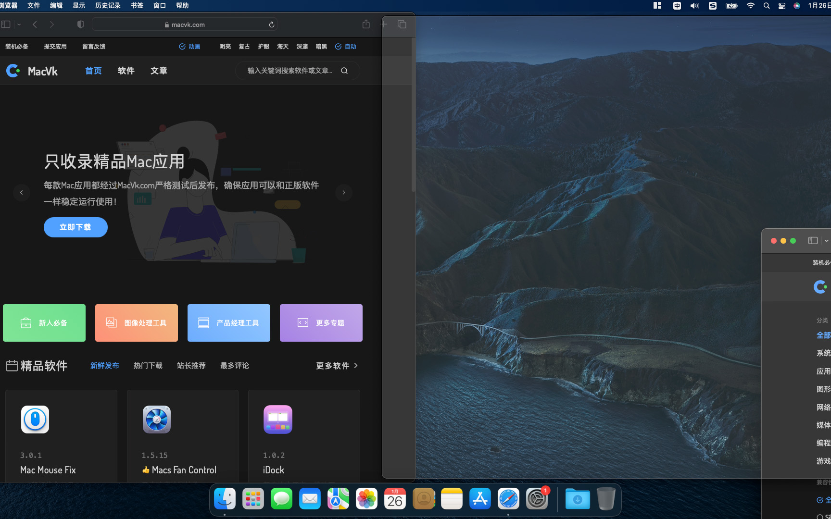Click the Macs Fan Control app icon

click(156, 419)
